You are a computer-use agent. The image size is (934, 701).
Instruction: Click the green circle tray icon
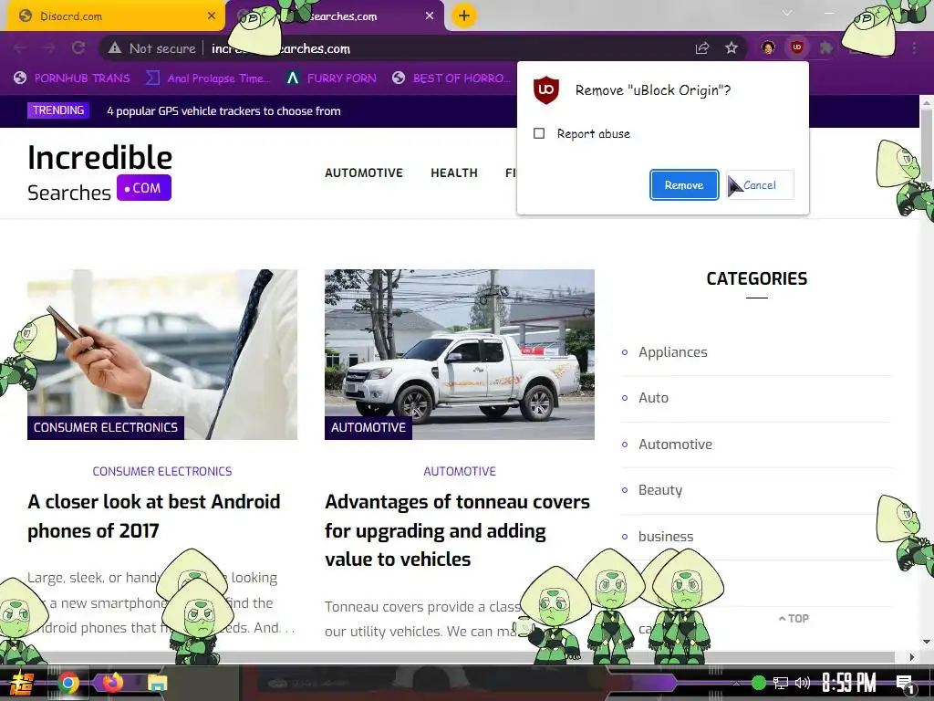pos(759,683)
